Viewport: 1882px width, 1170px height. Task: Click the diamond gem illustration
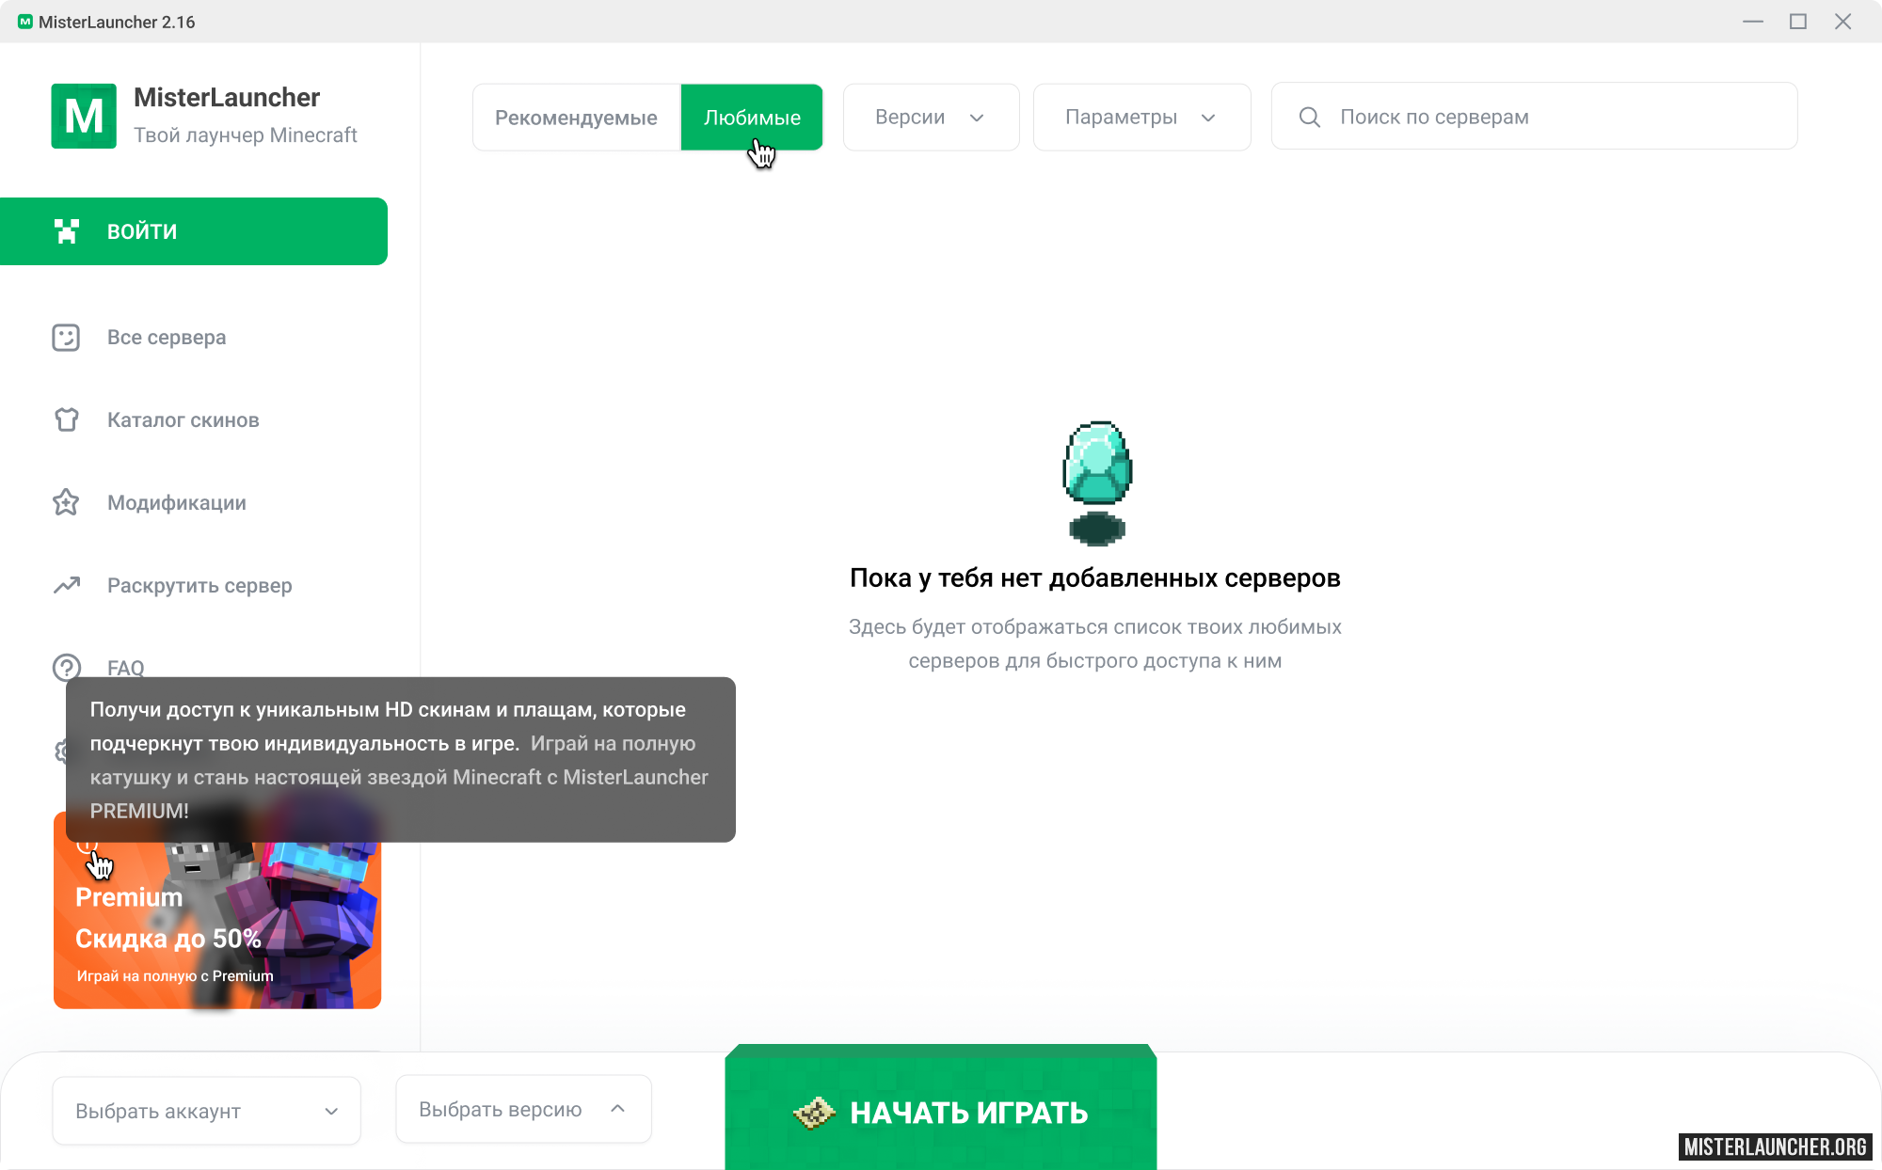tap(1097, 482)
